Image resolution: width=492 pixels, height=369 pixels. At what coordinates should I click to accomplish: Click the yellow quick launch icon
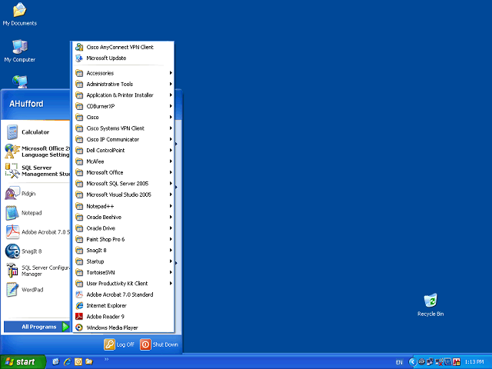(x=78, y=362)
